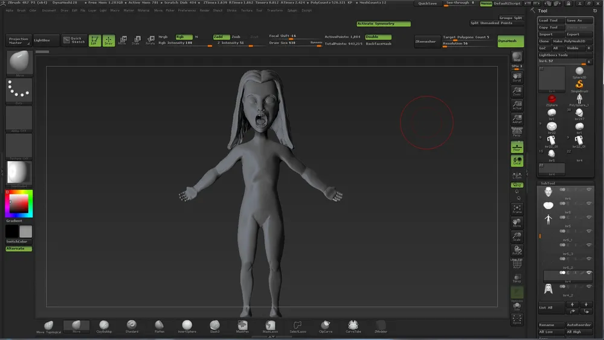Toggle the Zadd mode off
This screenshot has width=604, height=340.
[220, 37]
